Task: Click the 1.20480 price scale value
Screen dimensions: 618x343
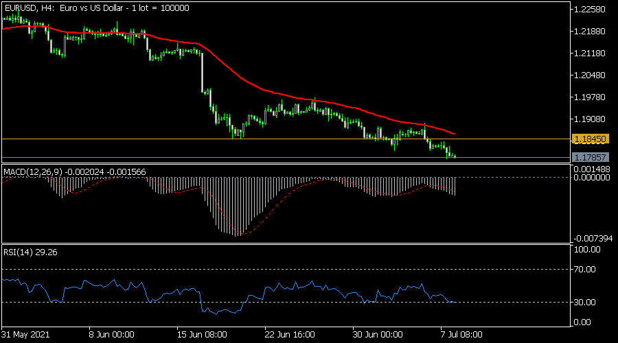Action: (x=591, y=75)
